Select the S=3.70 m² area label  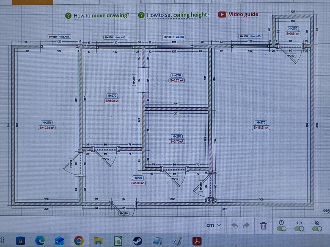pos(176,142)
